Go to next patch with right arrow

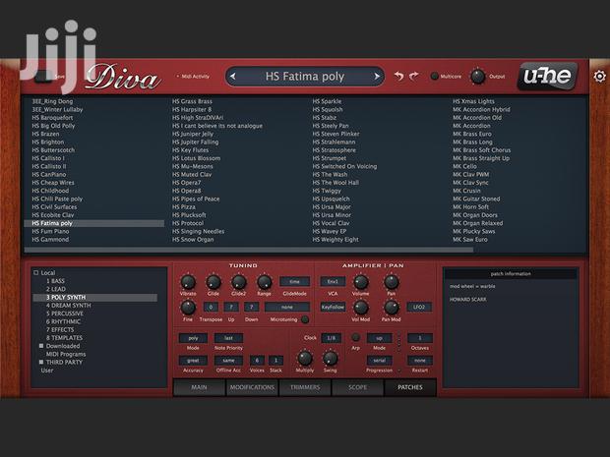click(x=377, y=77)
